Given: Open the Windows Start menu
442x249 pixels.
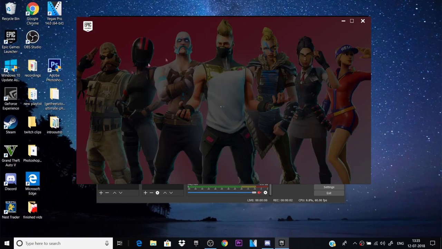Looking at the screenshot, I should tap(7, 243).
